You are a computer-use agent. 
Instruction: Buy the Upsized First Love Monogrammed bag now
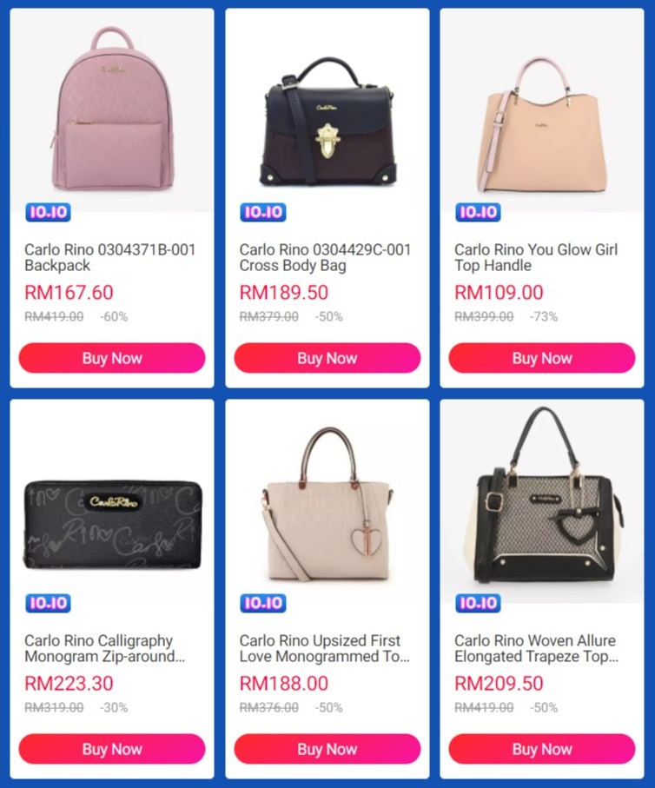coord(327,749)
